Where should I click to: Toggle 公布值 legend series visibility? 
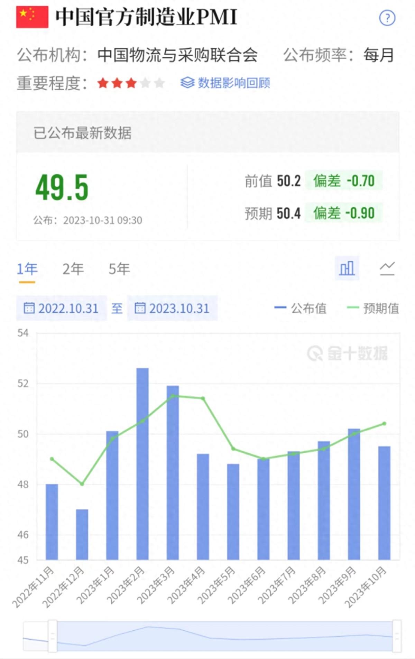pyautogui.click(x=300, y=308)
